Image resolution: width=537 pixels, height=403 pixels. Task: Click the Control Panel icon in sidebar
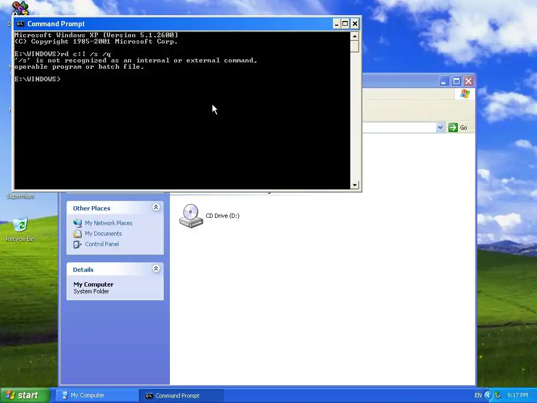(x=78, y=245)
